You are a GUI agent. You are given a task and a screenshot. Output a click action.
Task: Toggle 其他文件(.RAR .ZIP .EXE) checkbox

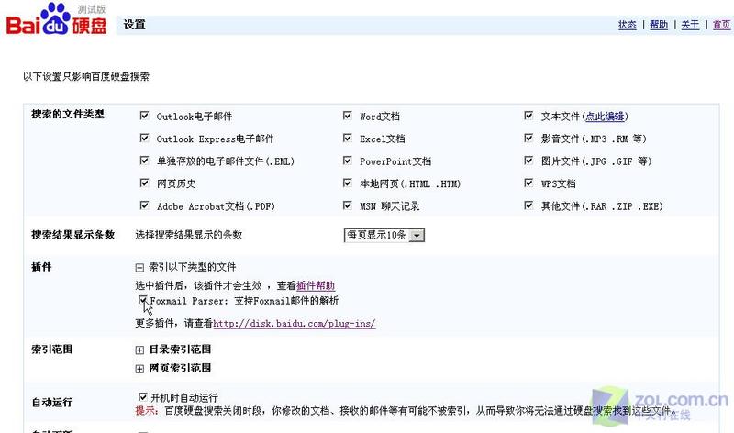pyautogui.click(x=528, y=205)
